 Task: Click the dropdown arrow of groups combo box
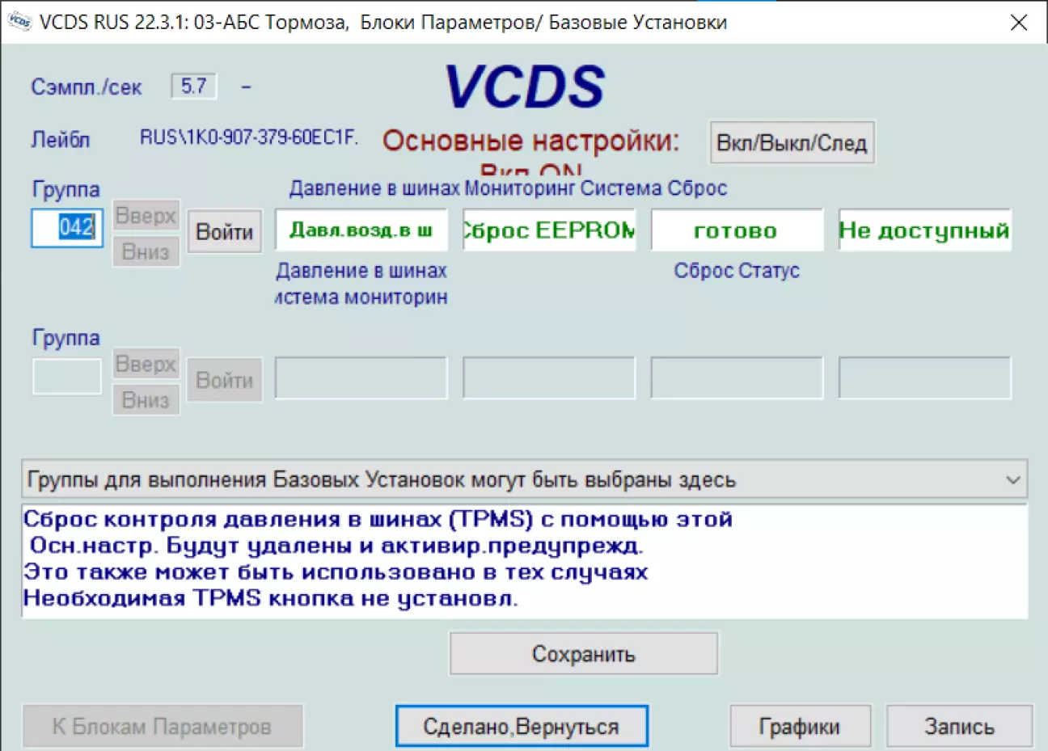[1012, 480]
